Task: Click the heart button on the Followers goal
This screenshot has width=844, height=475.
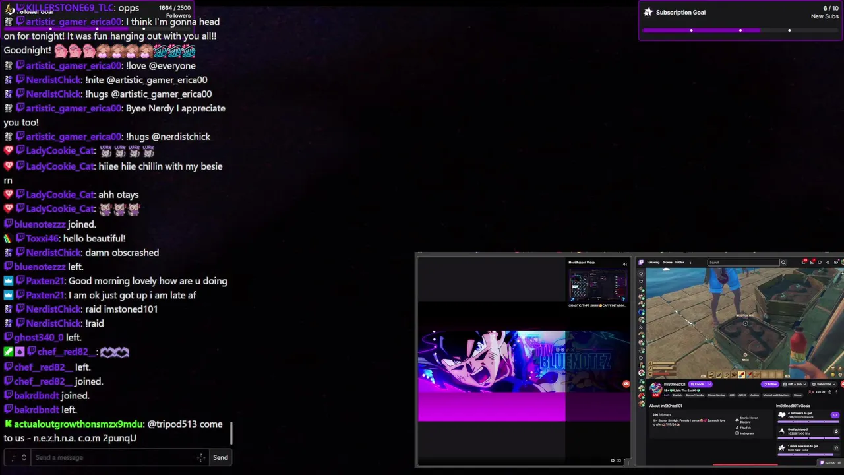Action: pos(835,415)
